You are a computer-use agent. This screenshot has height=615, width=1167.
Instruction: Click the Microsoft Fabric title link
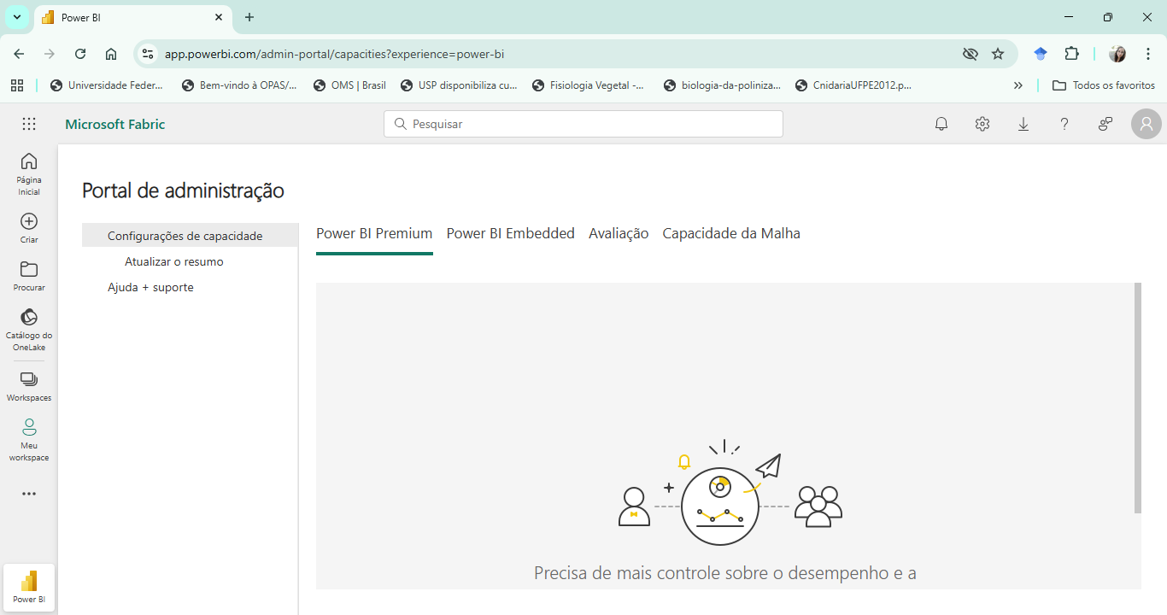pyautogui.click(x=114, y=124)
